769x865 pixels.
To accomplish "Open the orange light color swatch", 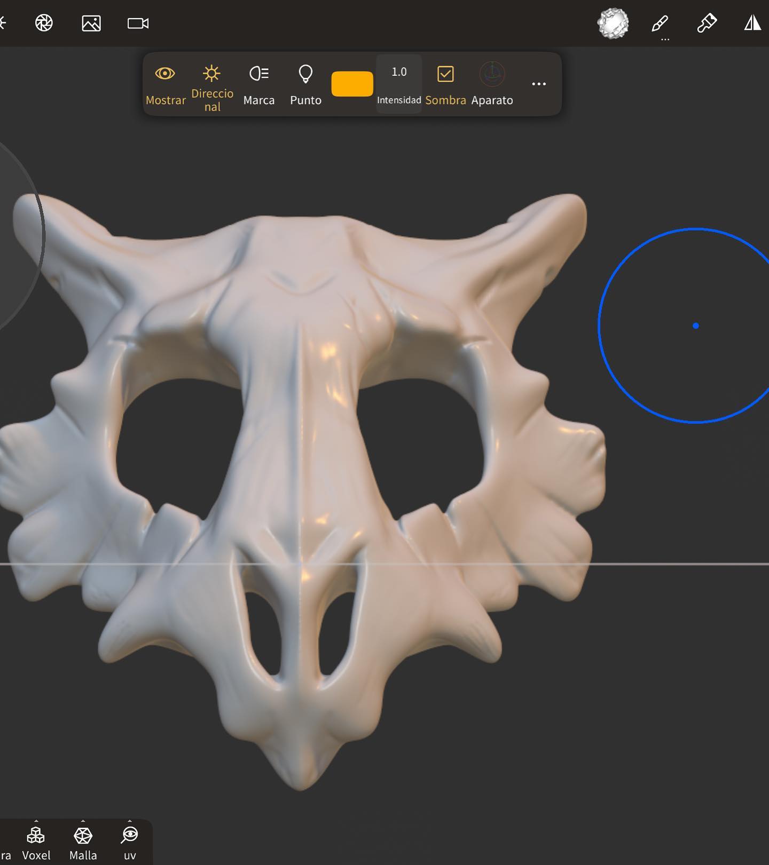I will [352, 84].
